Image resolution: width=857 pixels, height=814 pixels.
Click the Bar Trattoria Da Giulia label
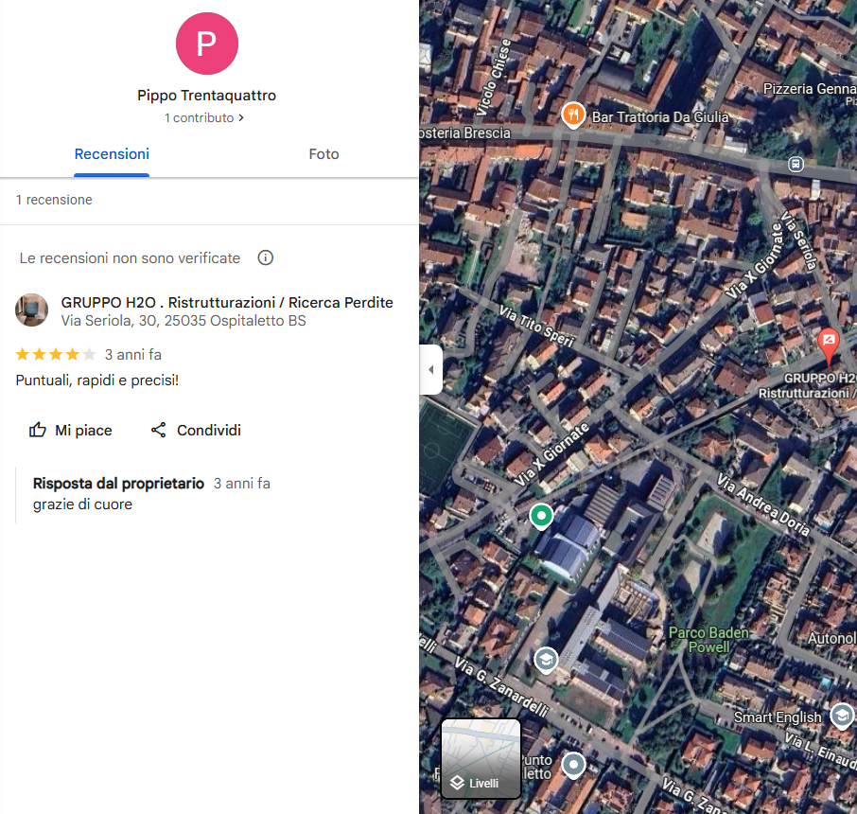(660, 117)
